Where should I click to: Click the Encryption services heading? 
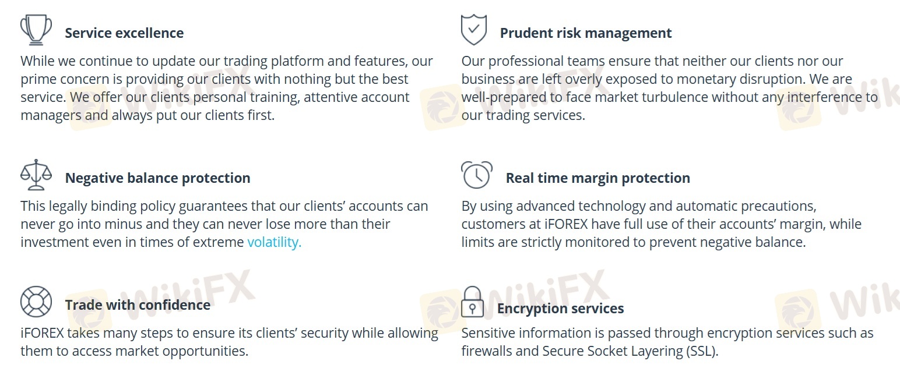(560, 309)
